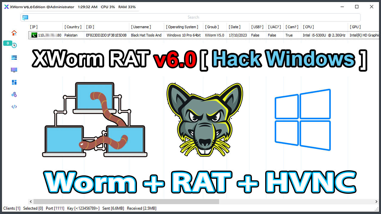Open the applications panel icon in sidebar
The image size is (381, 214).
pyautogui.click(x=14, y=82)
